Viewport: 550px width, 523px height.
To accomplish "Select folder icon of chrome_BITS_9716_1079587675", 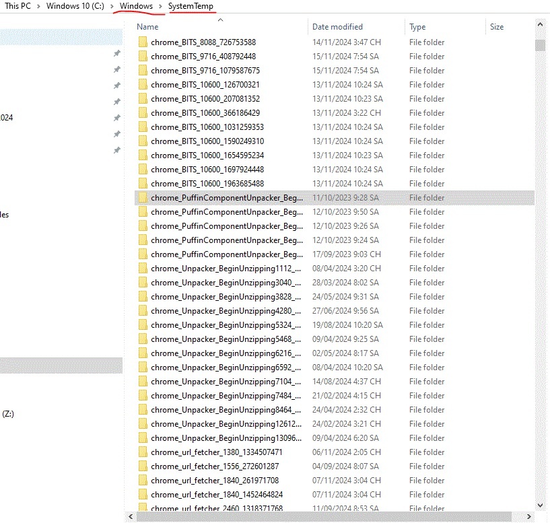I will pos(143,71).
